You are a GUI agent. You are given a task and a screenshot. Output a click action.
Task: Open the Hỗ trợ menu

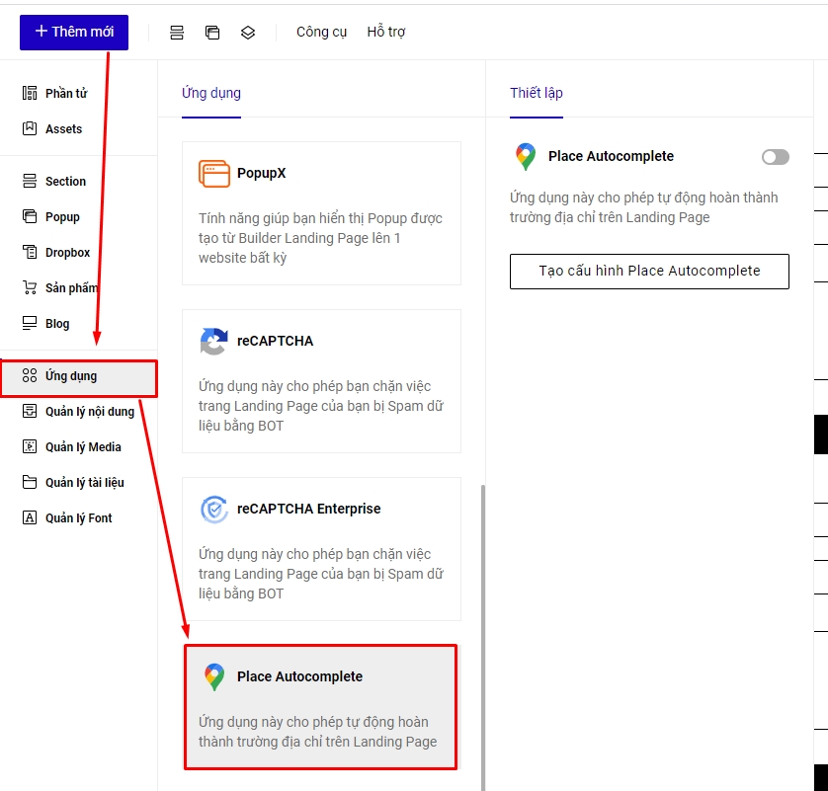point(385,32)
